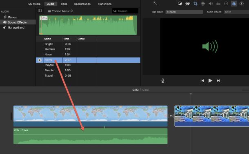Select the Crop tool
249x154 pixels.
pos(196,4)
